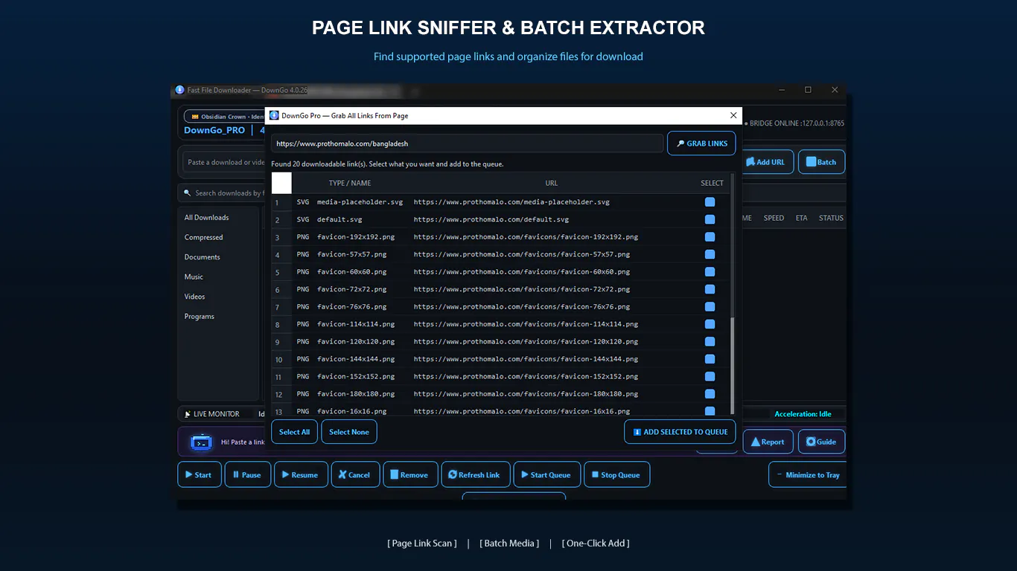
Task: Click the TYPE / NAME column header
Action: pyautogui.click(x=350, y=183)
